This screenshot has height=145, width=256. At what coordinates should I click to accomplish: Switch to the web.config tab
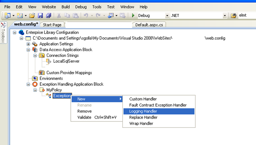(x=26, y=24)
